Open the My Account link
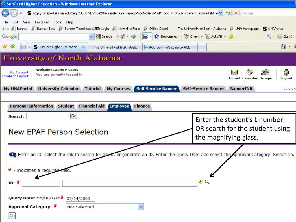Viewport: 296px width, 222px height. pyautogui.click(x=19, y=72)
